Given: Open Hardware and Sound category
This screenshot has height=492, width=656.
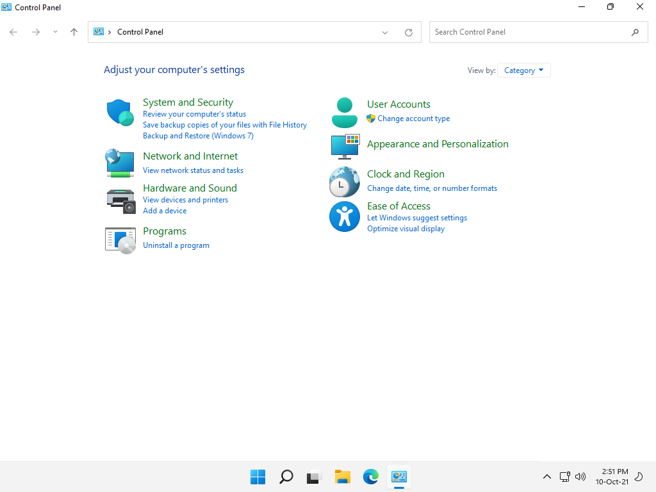Looking at the screenshot, I should (x=190, y=188).
